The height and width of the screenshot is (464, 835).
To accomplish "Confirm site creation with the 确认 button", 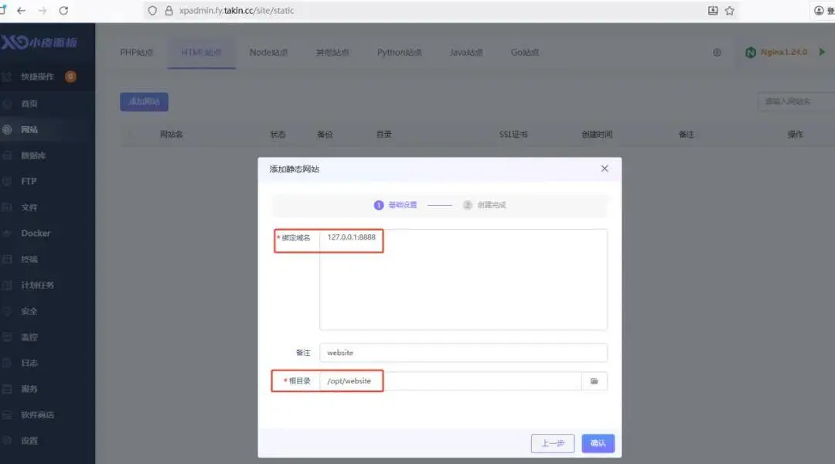I will (x=597, y=442).
